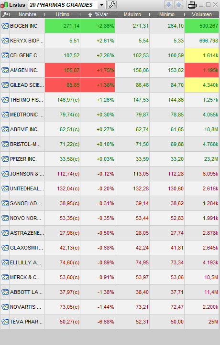This screenshot has height=345, width=220.
Task: Open chart icon for UNITEDHEAL...
Action: [5, 188]
